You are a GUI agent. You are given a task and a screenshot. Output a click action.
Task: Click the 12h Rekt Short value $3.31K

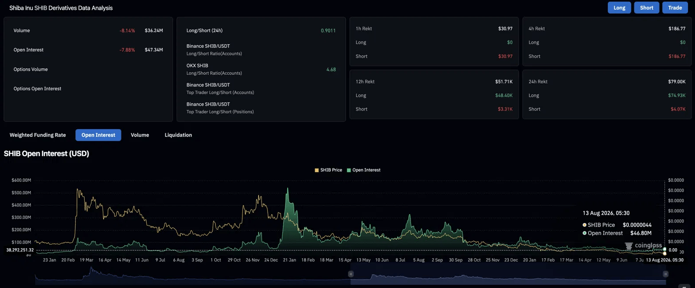(505, 109)
